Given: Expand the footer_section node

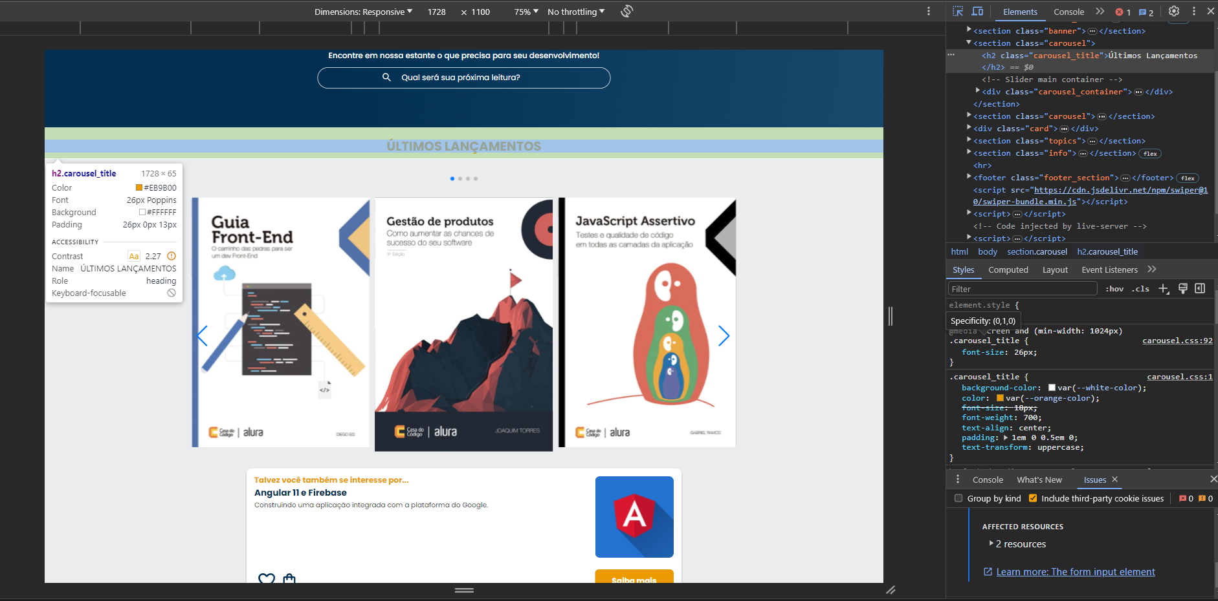Looking at the screenshot, I should point(969,177).
